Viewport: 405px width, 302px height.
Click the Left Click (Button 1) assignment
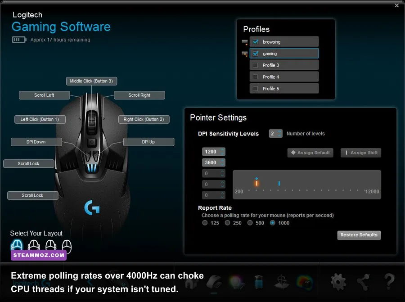point(40,119)
